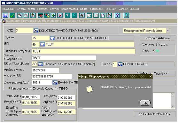
Task: Click the cancel-query toolbar icon
Action: coord(26,15)
